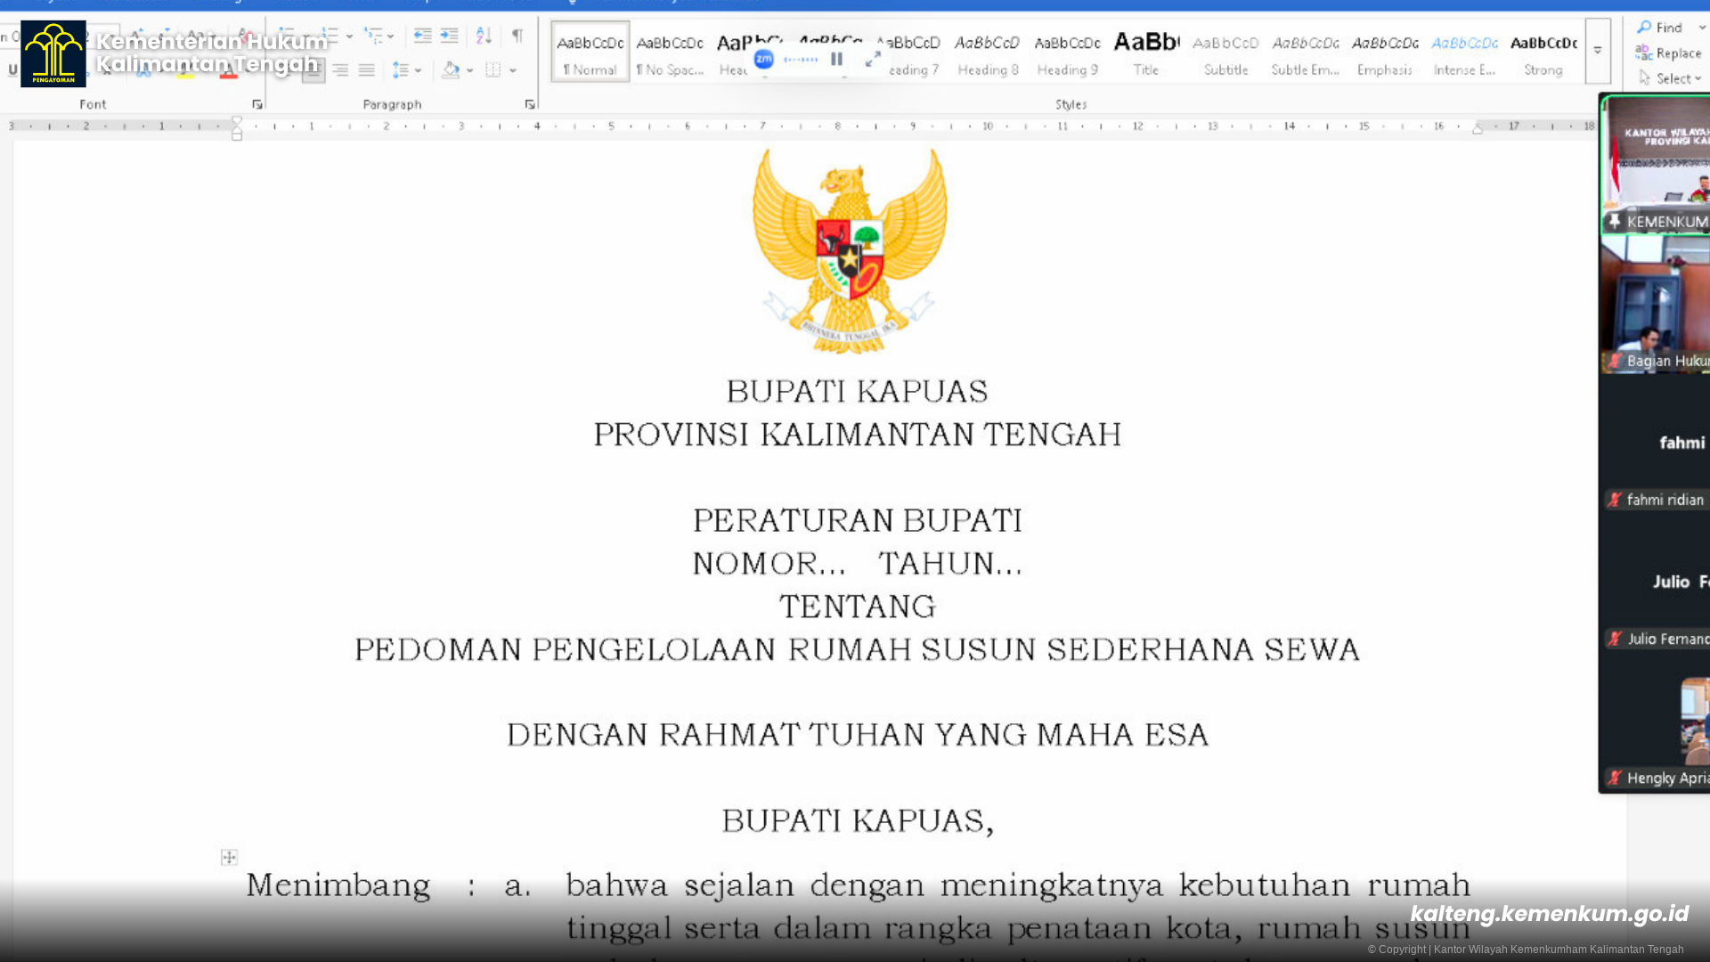Open the Shading color dropdown arrow
The width and height of the screenshot is (1710, 962).
click(x=470, y=70)
